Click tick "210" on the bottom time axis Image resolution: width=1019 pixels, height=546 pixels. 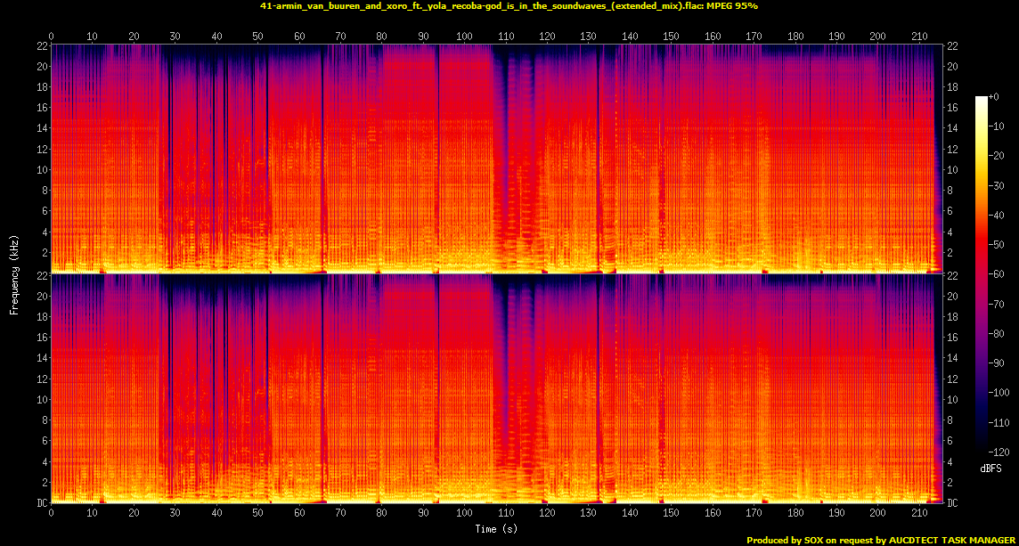tap(919, 513)
